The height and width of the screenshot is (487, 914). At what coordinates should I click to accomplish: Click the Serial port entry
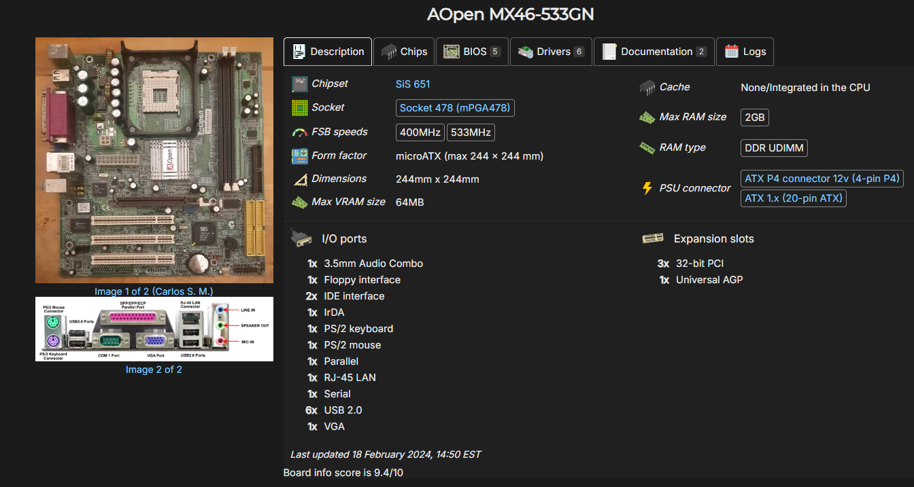(337, 394)
